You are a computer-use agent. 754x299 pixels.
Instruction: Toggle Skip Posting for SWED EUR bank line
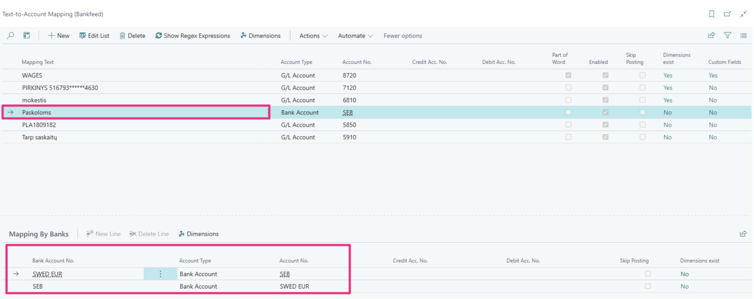[648, 274]
